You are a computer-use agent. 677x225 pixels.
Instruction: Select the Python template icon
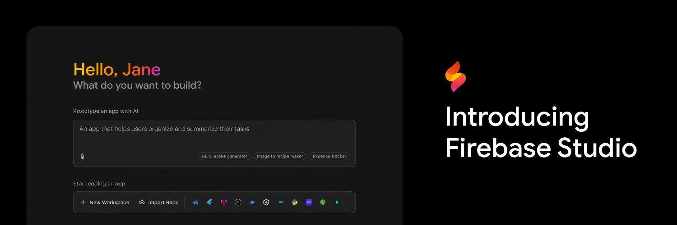click(295, 202)
